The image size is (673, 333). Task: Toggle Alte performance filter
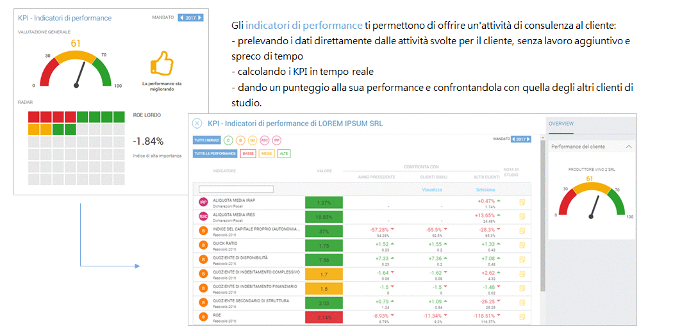point(284,154)
